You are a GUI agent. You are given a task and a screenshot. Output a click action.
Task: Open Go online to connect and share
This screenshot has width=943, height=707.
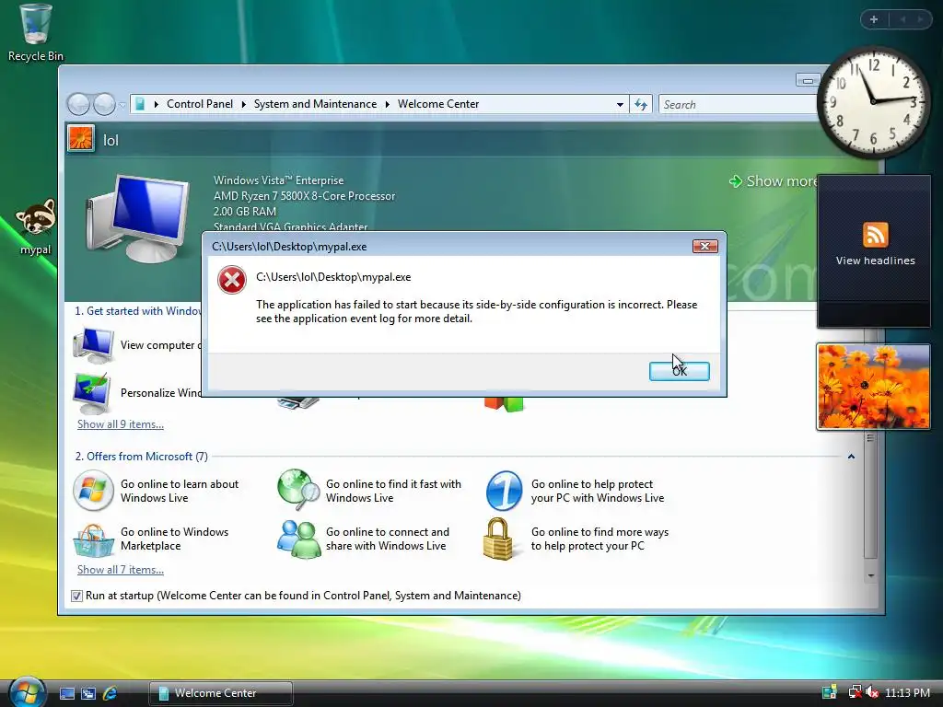click(x=388, y=539)
